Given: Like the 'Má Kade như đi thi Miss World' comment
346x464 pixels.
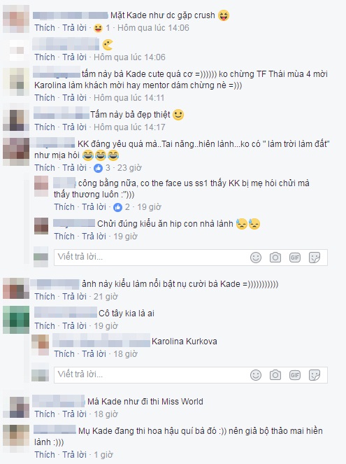Looking at the screenshot, I should (x=45, y=414).
